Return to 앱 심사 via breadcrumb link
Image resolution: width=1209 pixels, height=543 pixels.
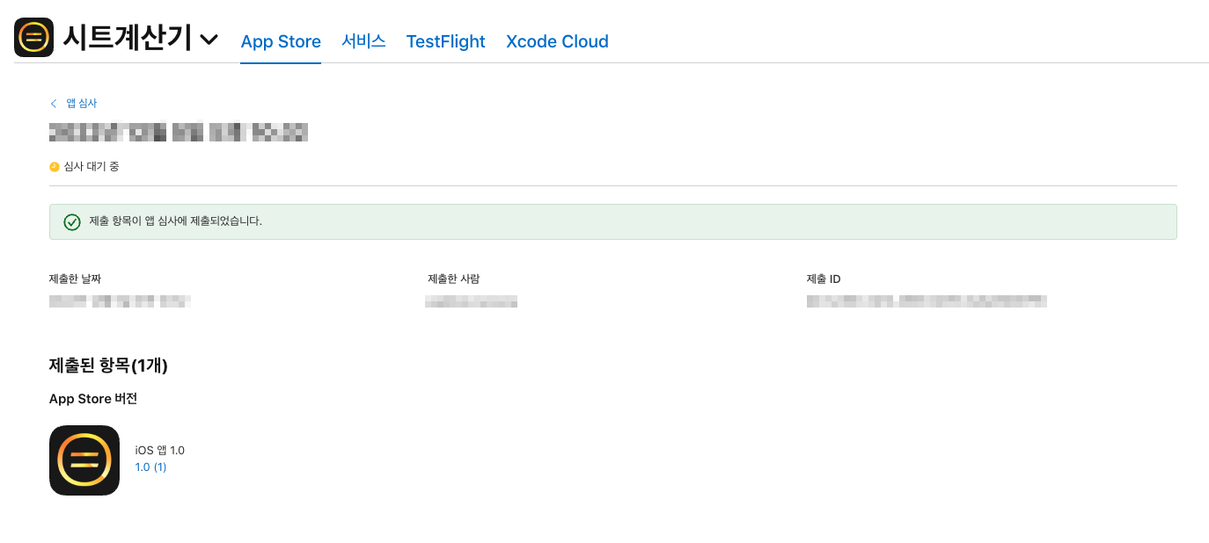click(x=82, y=104)
